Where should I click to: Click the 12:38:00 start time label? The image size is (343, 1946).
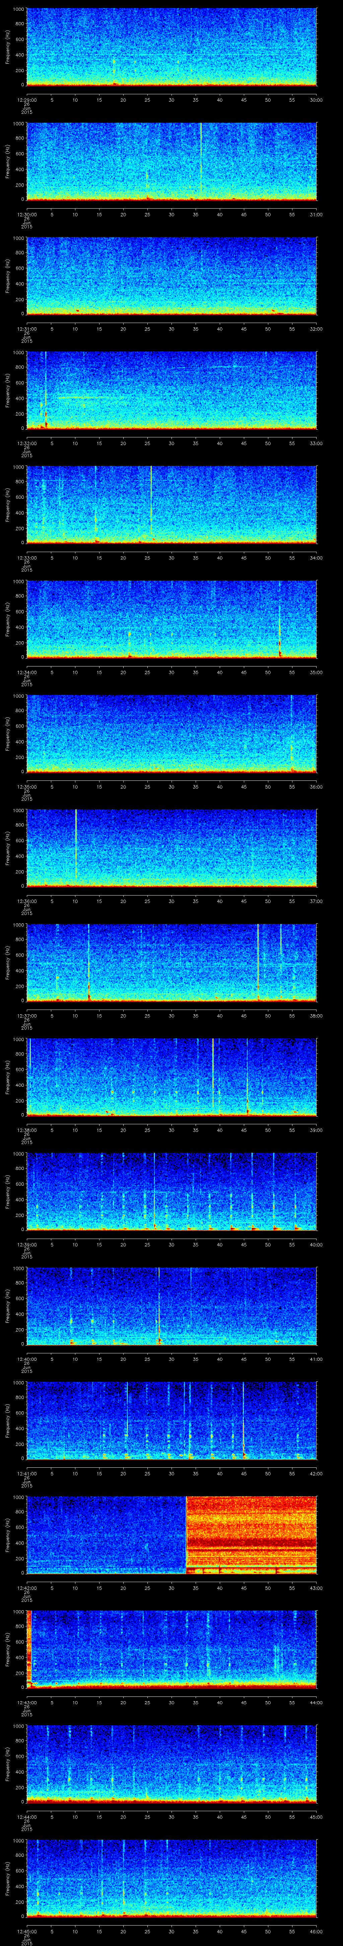[x=26, y=1130]
